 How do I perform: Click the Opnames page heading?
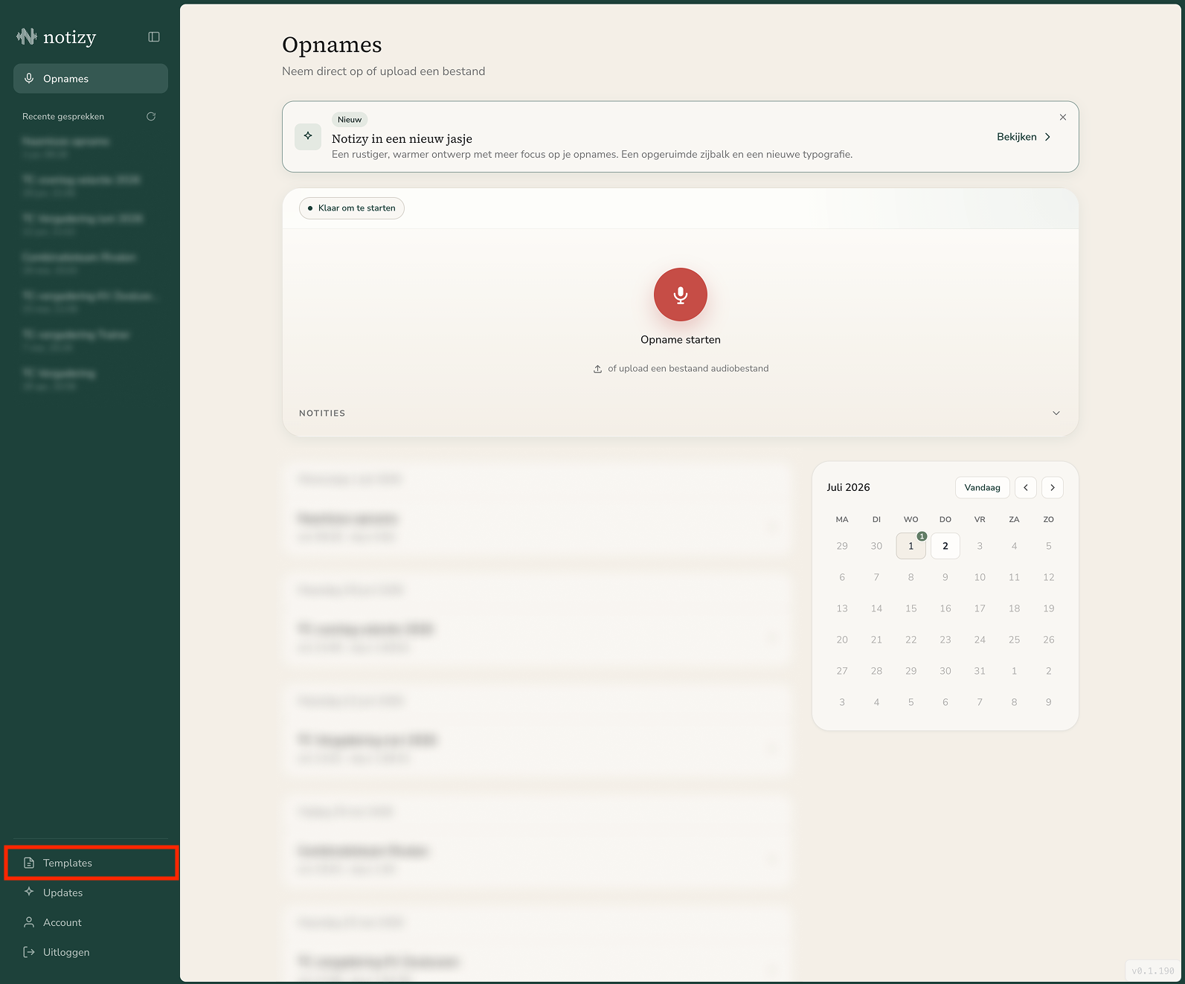pyautogui.click(x=332, y=45)
